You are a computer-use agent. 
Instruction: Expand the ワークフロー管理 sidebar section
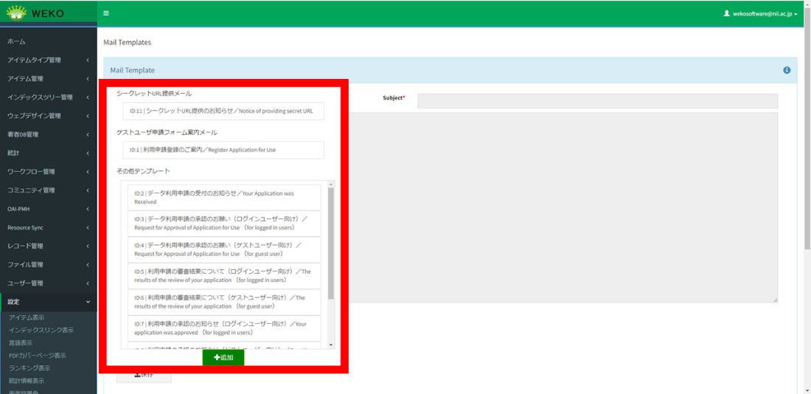pyautogui.click(x=48, y=171)
